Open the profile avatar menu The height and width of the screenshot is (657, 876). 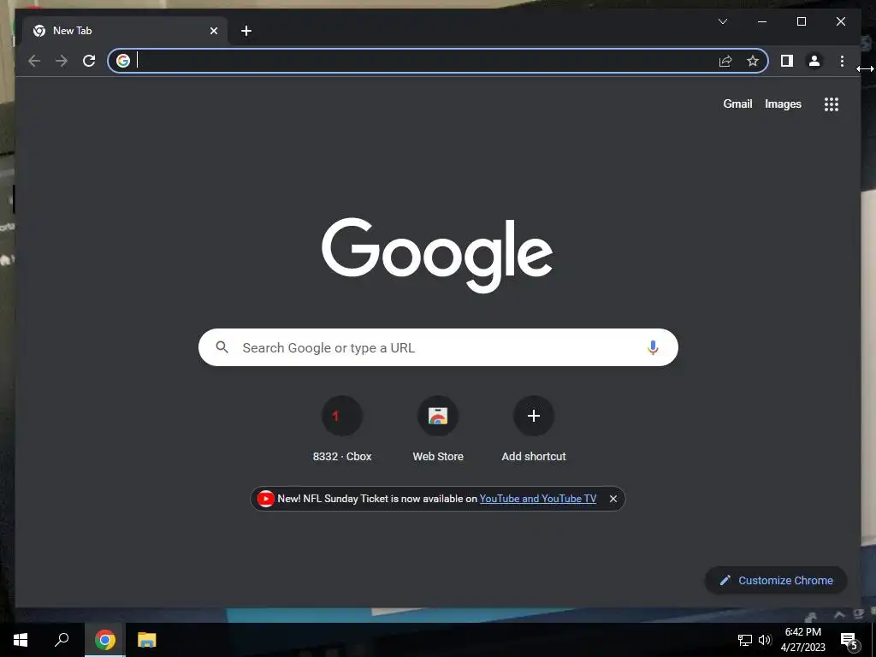click(x=814, y=61)
